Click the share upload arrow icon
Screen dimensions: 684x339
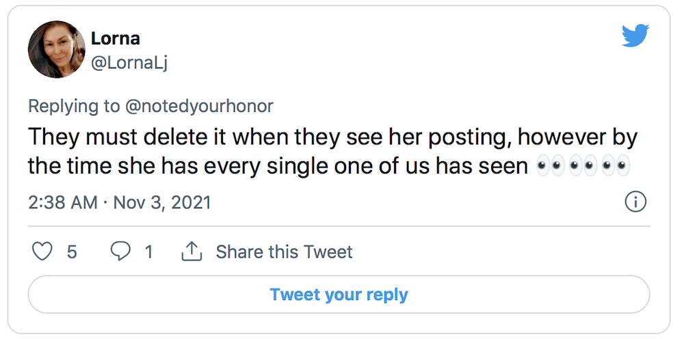(192, 252)
